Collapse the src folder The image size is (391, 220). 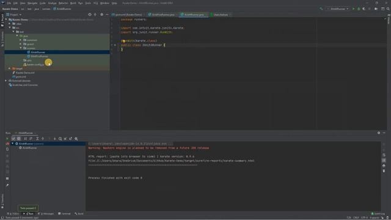tap(10, 28)
